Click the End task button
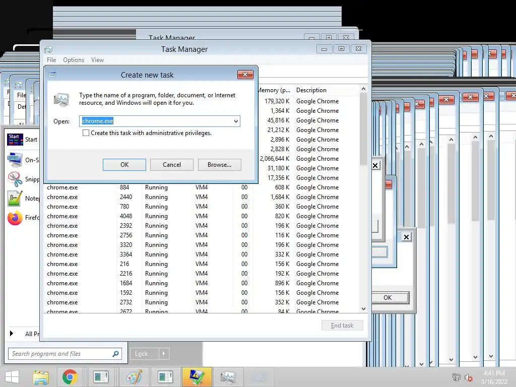 point(342,326)
